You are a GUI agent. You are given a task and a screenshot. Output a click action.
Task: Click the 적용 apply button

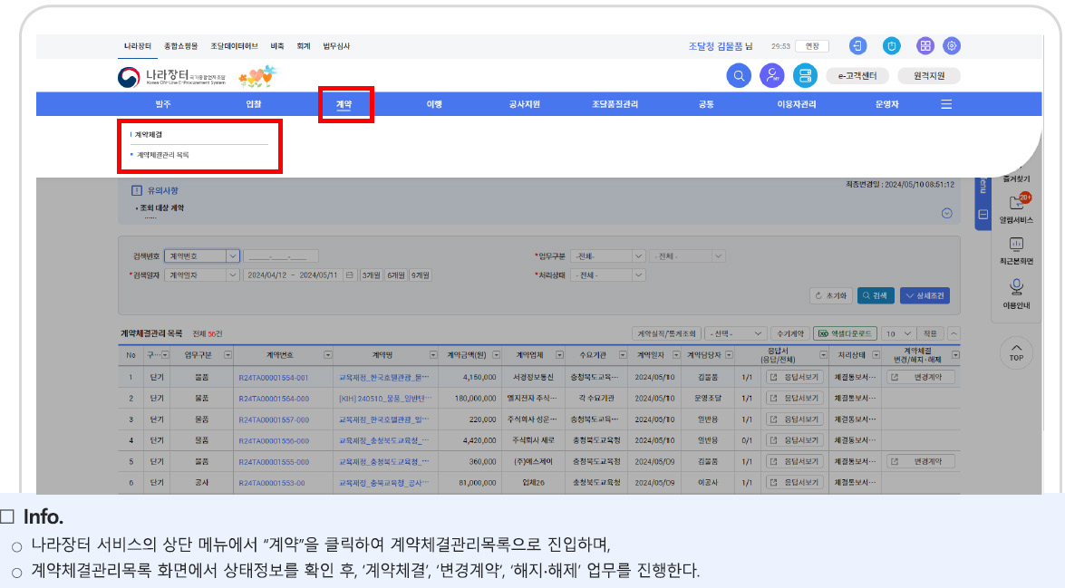click(x=930, y=333)
